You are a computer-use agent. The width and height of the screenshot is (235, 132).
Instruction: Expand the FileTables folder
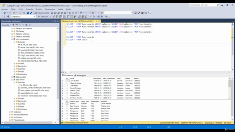[12, 31]
